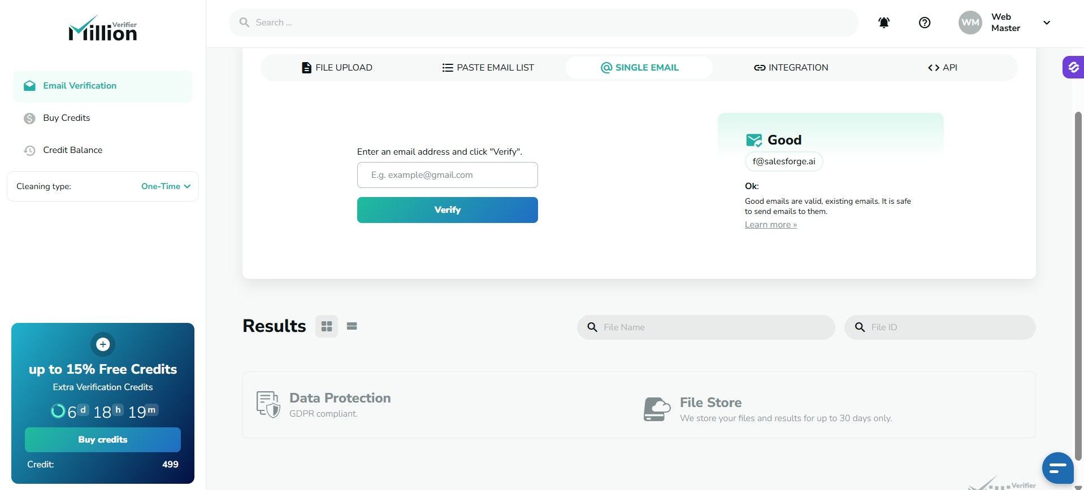1084x490 pixels.
Task: Click the page vertical scrollbar
Action: coord(1078,286)
